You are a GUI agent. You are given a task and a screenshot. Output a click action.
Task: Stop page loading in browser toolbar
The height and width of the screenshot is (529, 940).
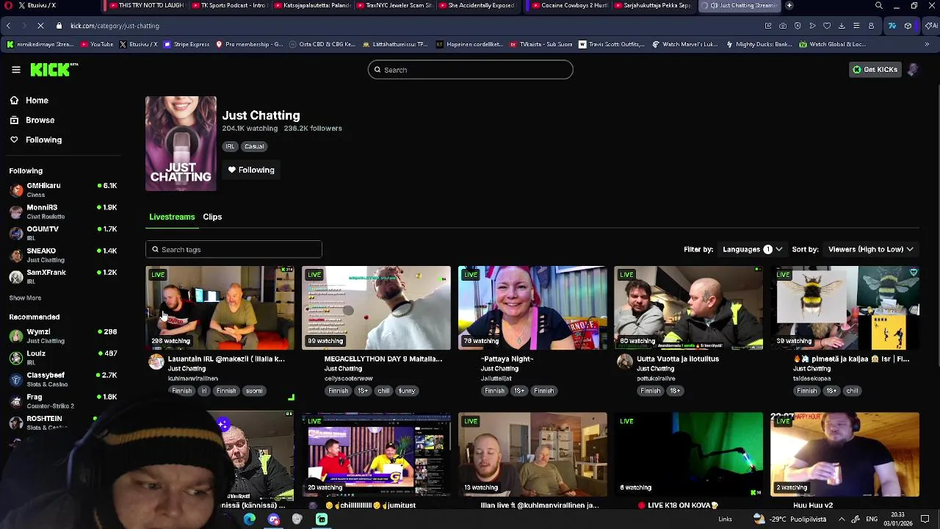pyautogui.click(x=40, y=26)
